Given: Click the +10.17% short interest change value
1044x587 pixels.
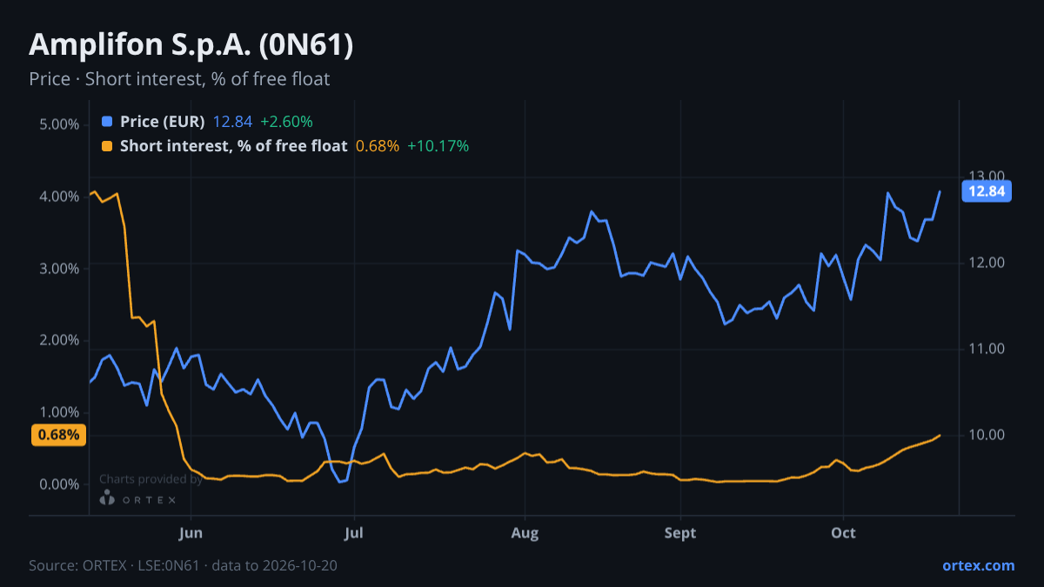Looking at the screenshot, I should (x=438, y=146).
